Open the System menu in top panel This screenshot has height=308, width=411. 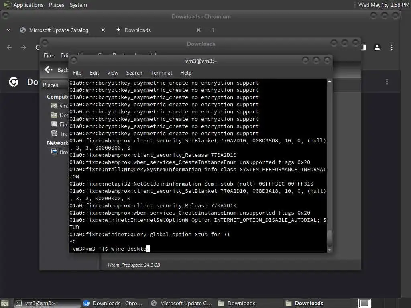[78, 5]
